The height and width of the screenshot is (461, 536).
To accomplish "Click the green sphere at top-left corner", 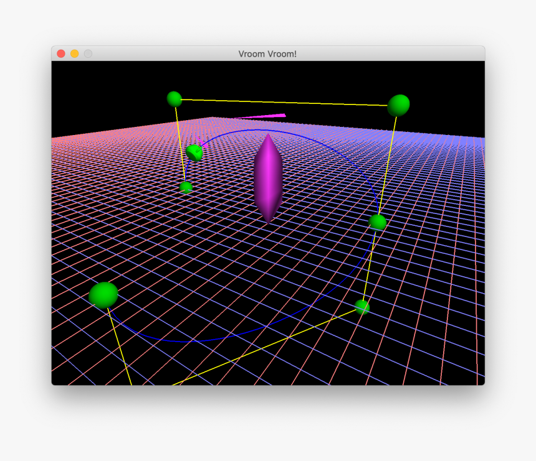I will pos(175,99).
